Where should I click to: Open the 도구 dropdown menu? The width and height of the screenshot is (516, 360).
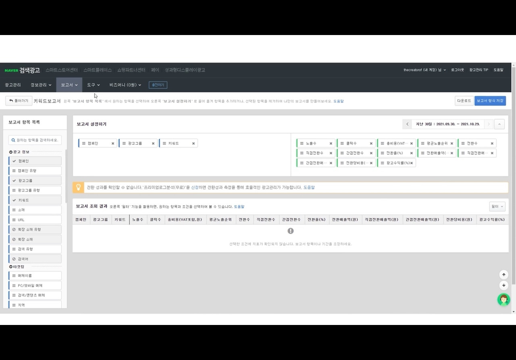point(94,85)
